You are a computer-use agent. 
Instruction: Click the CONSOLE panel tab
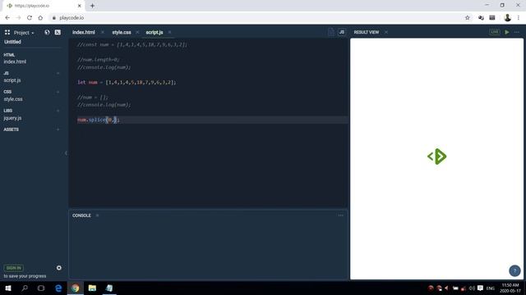pyautogui.click(x=81, y=216)
